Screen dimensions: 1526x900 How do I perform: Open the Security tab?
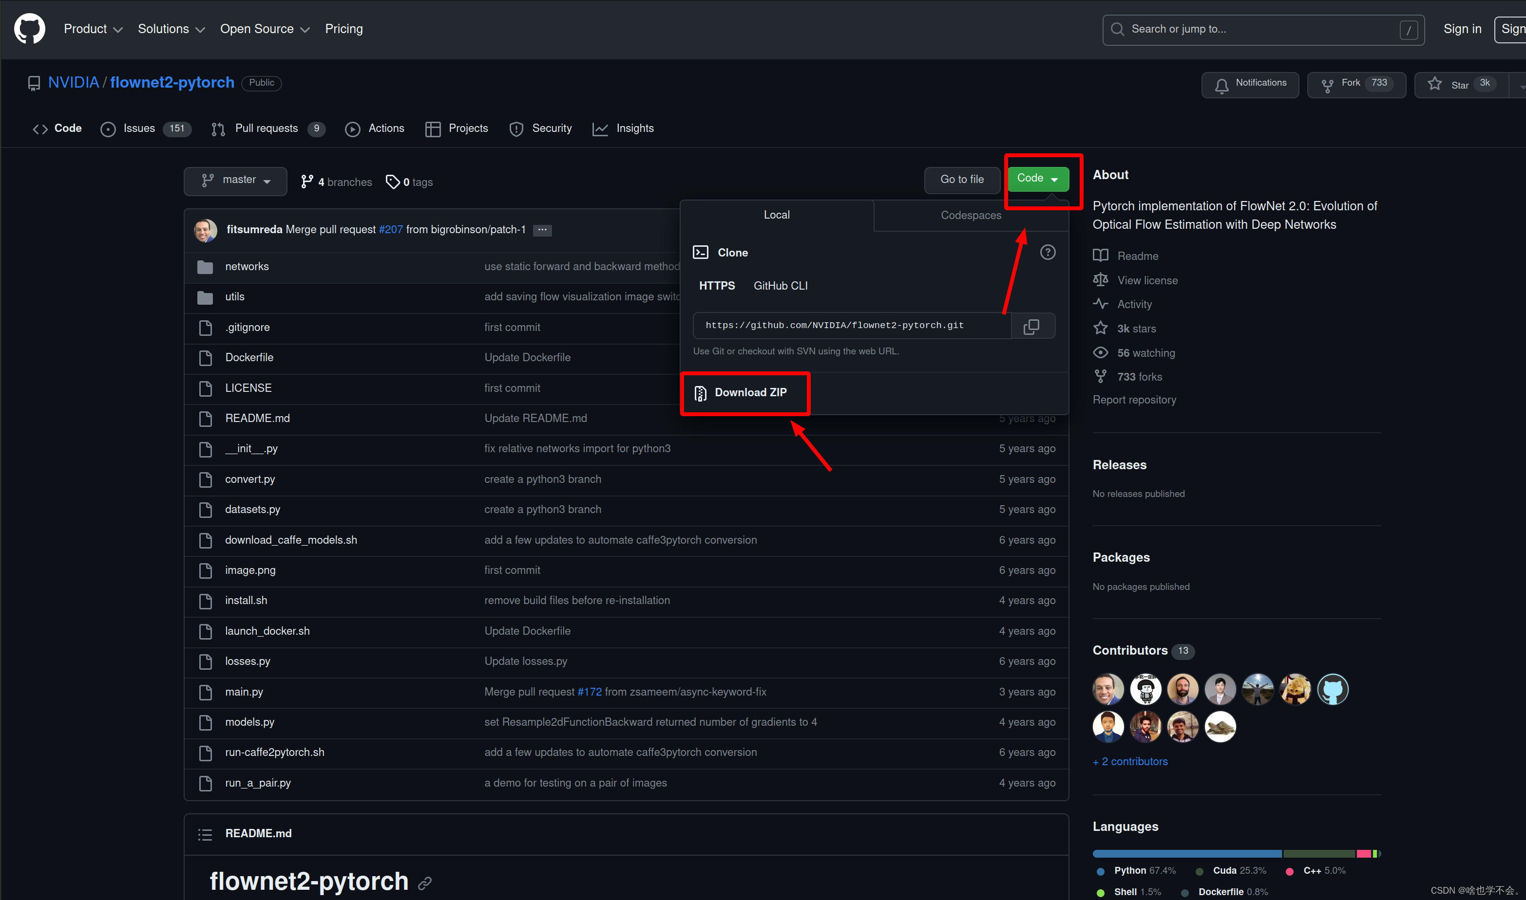(x=540, y=129)
